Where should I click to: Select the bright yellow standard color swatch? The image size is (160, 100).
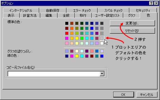pyautogui.click(x=77, y=38)
